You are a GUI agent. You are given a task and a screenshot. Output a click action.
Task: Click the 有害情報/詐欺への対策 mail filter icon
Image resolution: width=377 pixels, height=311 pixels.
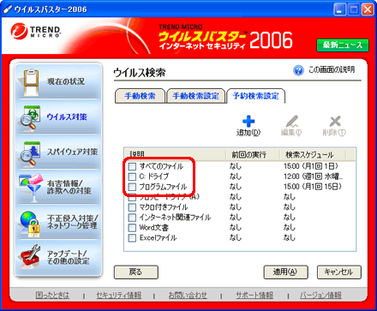click(x=31, y=187)
